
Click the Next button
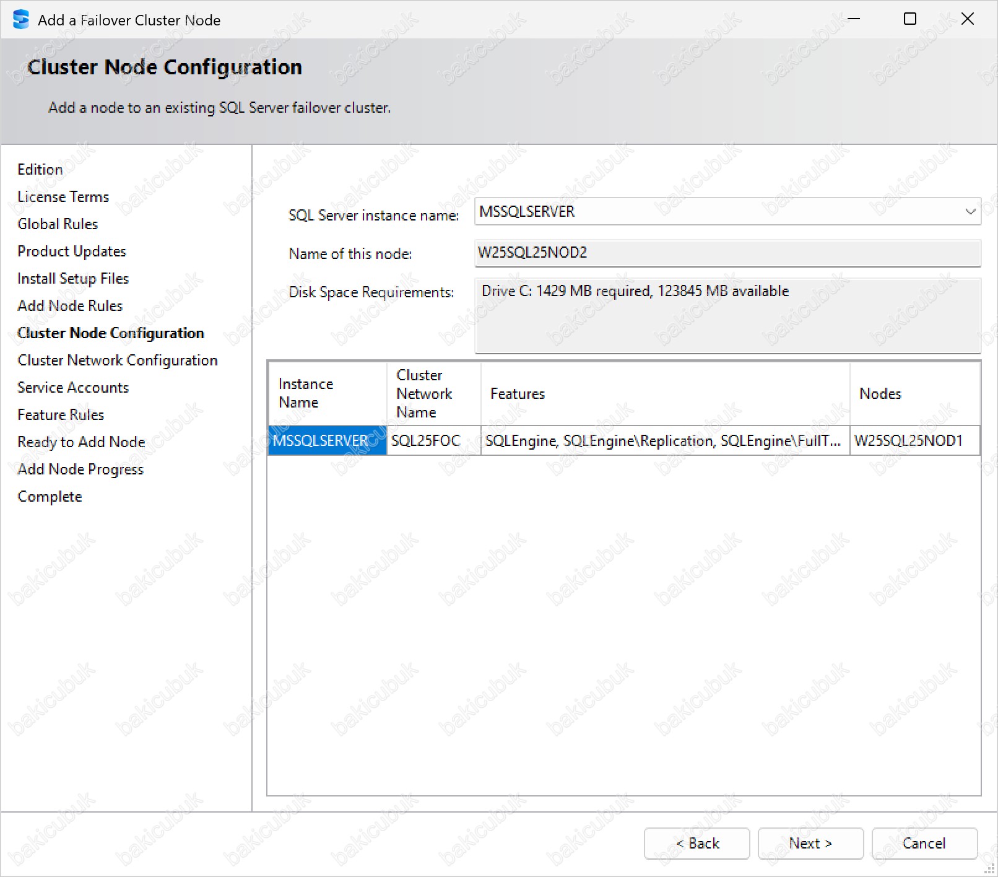point(810,843)
